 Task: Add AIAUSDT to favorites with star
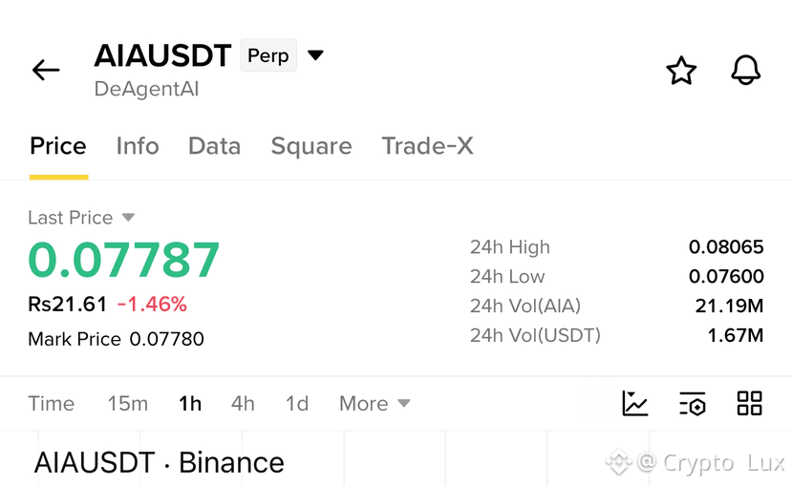681,70
